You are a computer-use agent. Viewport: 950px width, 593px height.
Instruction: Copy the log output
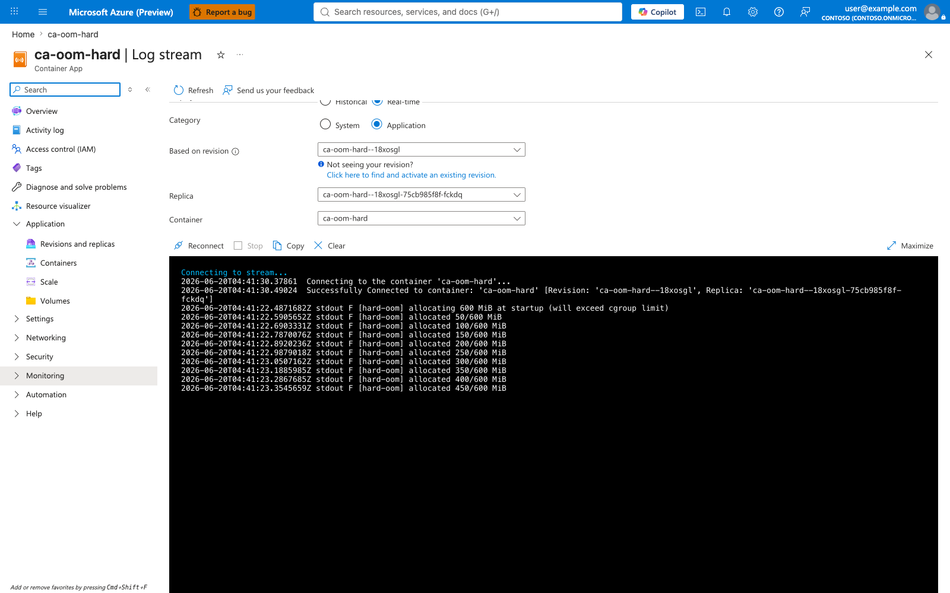(x=289, y=246)
